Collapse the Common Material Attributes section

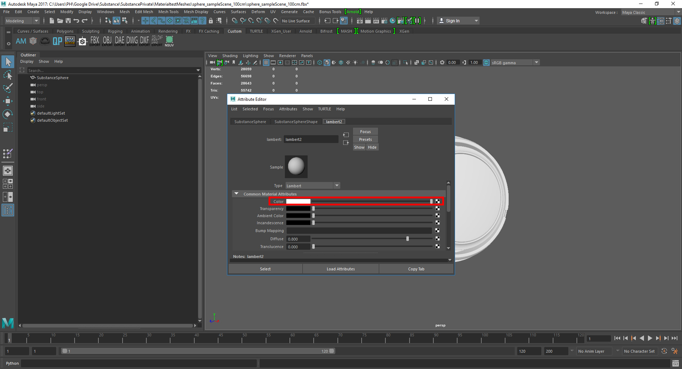(236, 194)
